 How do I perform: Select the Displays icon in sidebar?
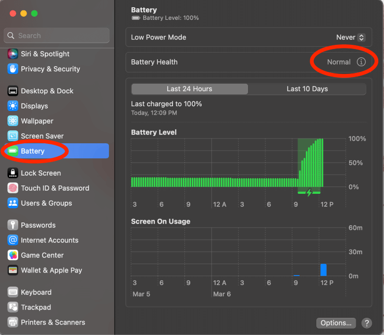[x=13, y=106]
